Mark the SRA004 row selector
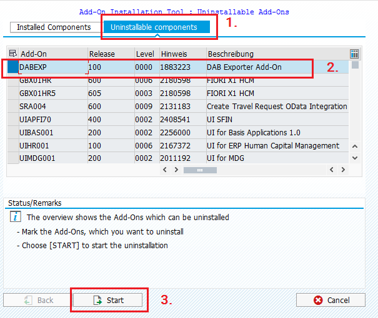378x318 pixels. point(12,107)
